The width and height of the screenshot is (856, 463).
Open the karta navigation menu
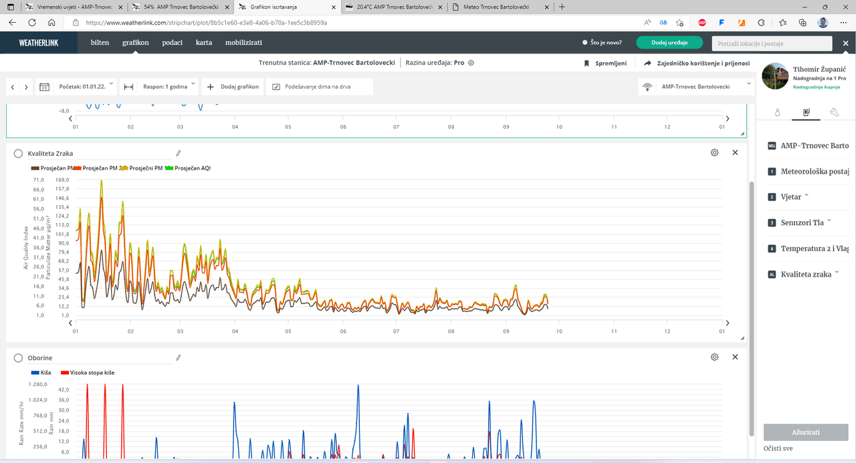[x=204, y=43]
